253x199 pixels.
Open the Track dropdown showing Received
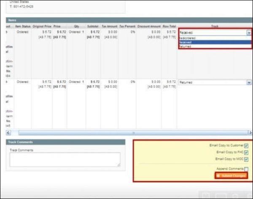tap(215, 33)
